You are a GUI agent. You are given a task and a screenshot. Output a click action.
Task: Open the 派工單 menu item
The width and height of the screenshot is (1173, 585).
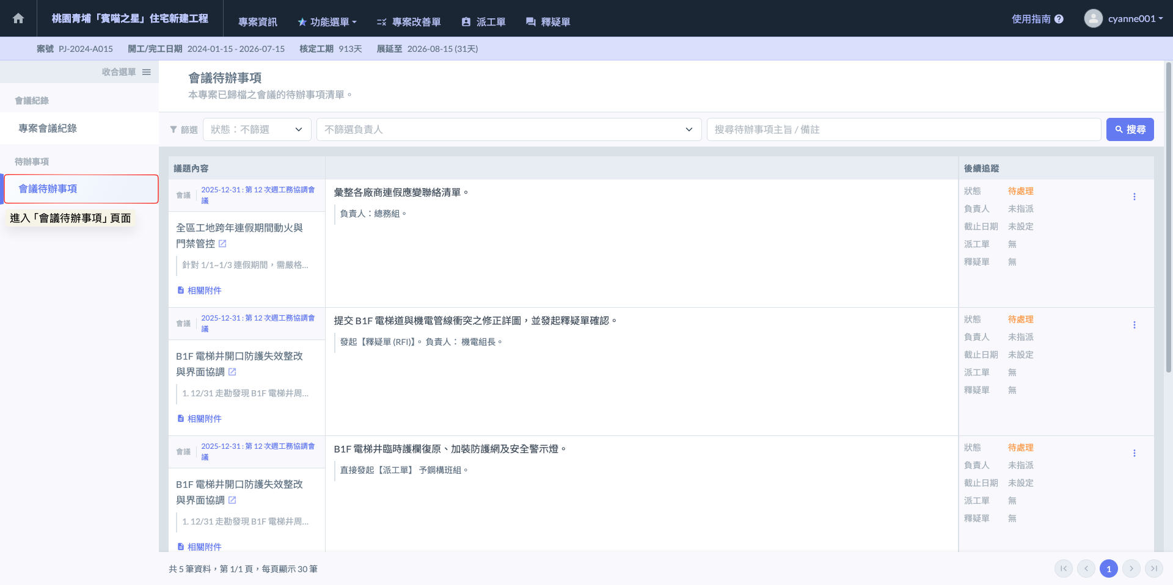tap(483, 22)
